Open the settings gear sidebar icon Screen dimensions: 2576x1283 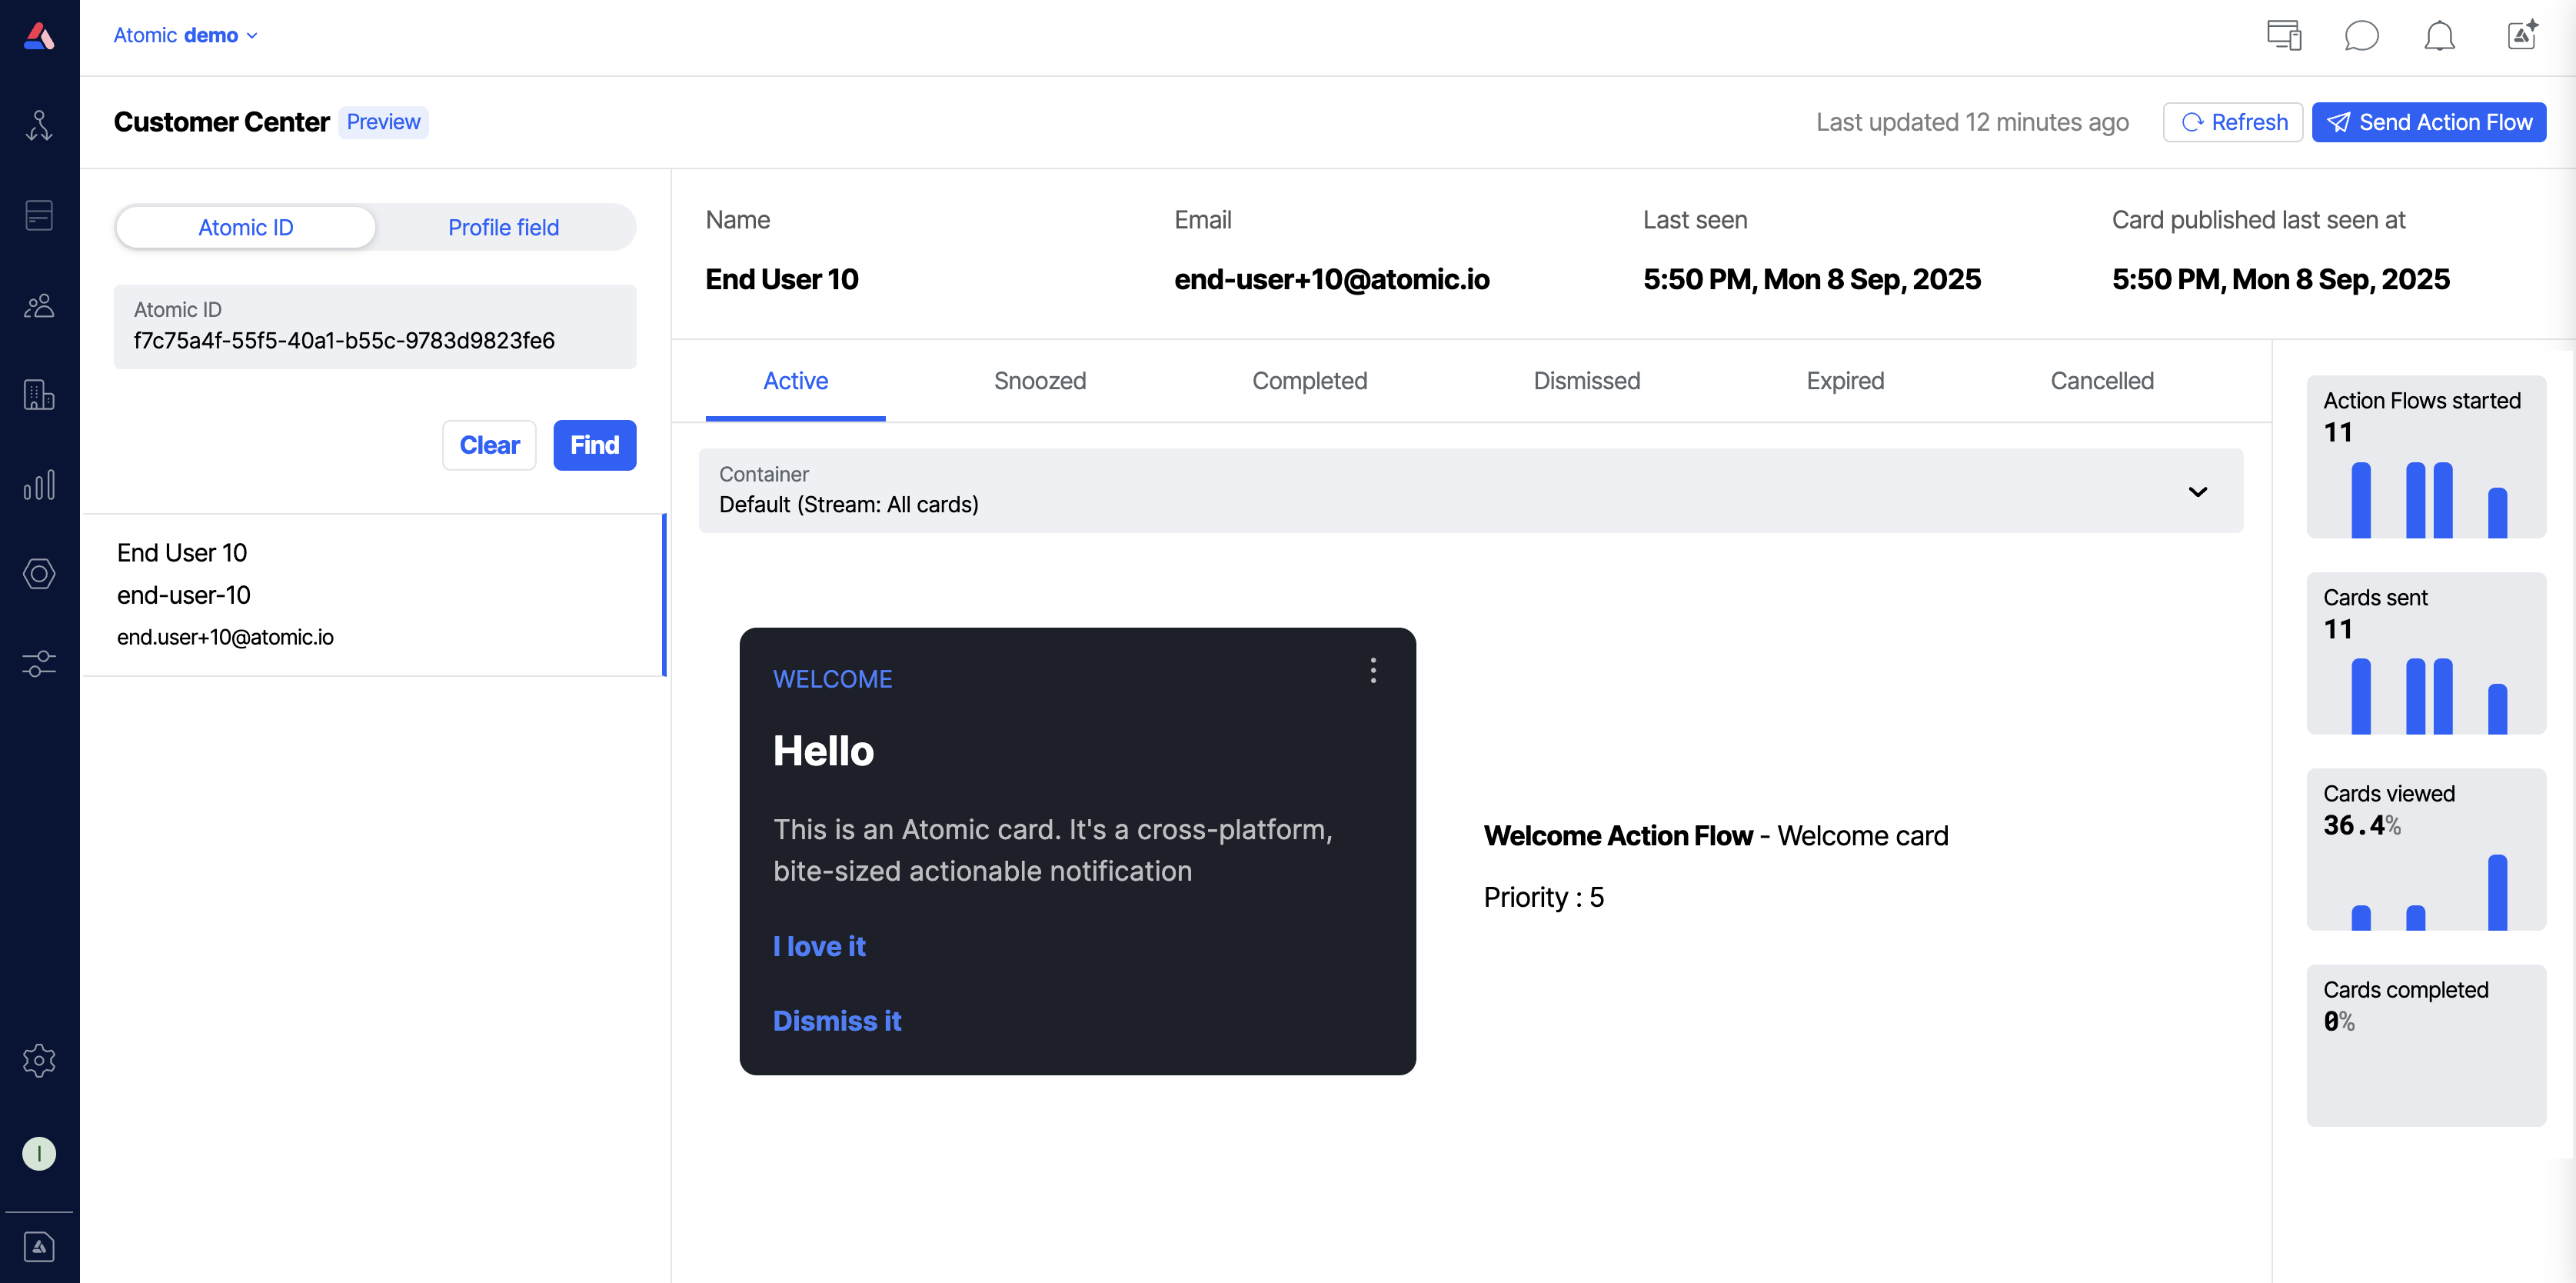coord(39,1060)
